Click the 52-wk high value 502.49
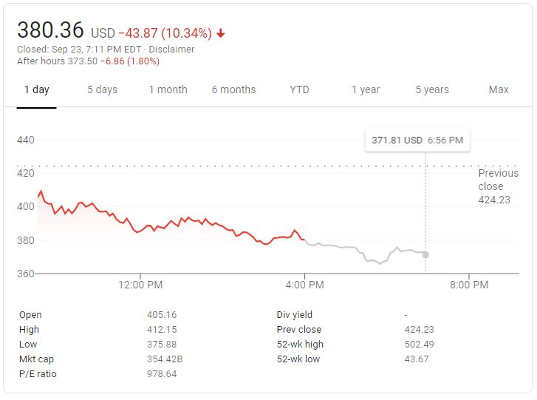Viewport: 537px width, 400px height. 420,345
